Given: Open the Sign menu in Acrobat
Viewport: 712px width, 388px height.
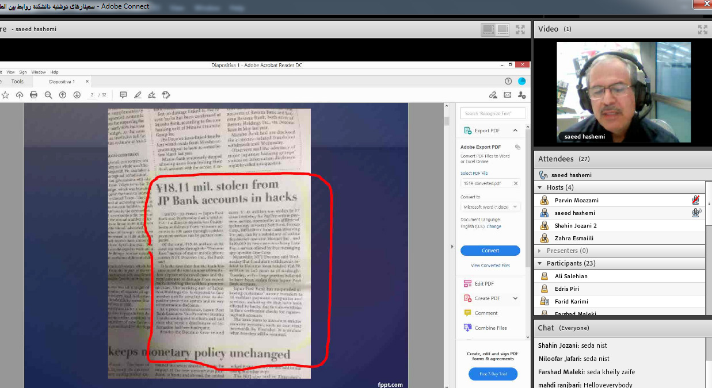Looking at the screenshot, I should 23,72.
